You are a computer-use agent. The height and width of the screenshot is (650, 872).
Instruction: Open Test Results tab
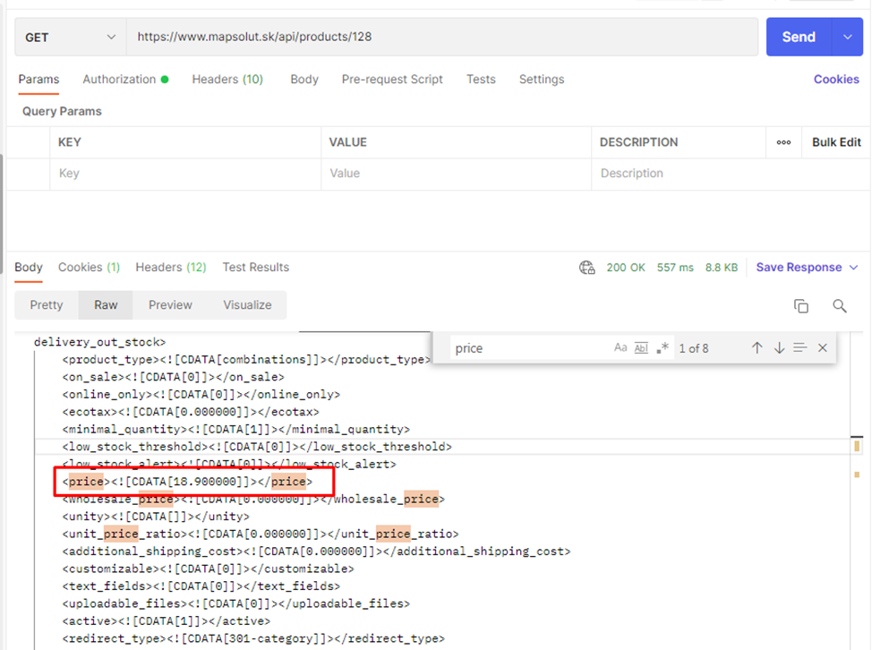pos(256,268)
